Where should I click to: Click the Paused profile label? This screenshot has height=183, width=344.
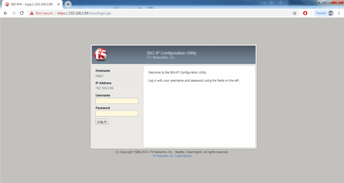point(321,13)
